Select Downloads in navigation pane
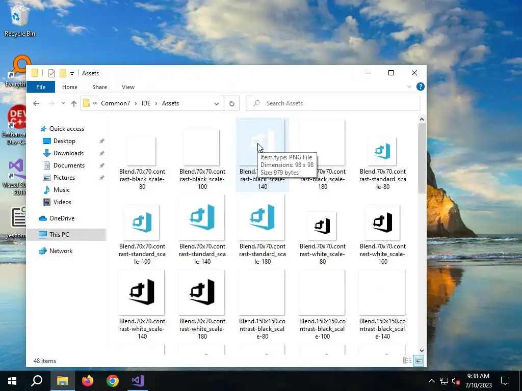Image resolution: width=522 pixels, height=391 pixels. (x=68, y=153)
